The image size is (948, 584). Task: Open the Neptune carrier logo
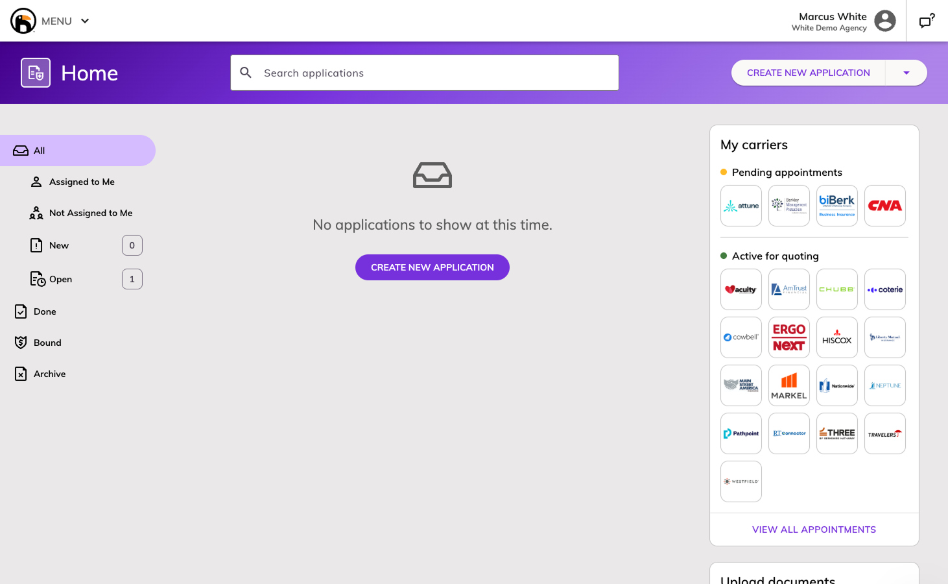coord(885,385)
